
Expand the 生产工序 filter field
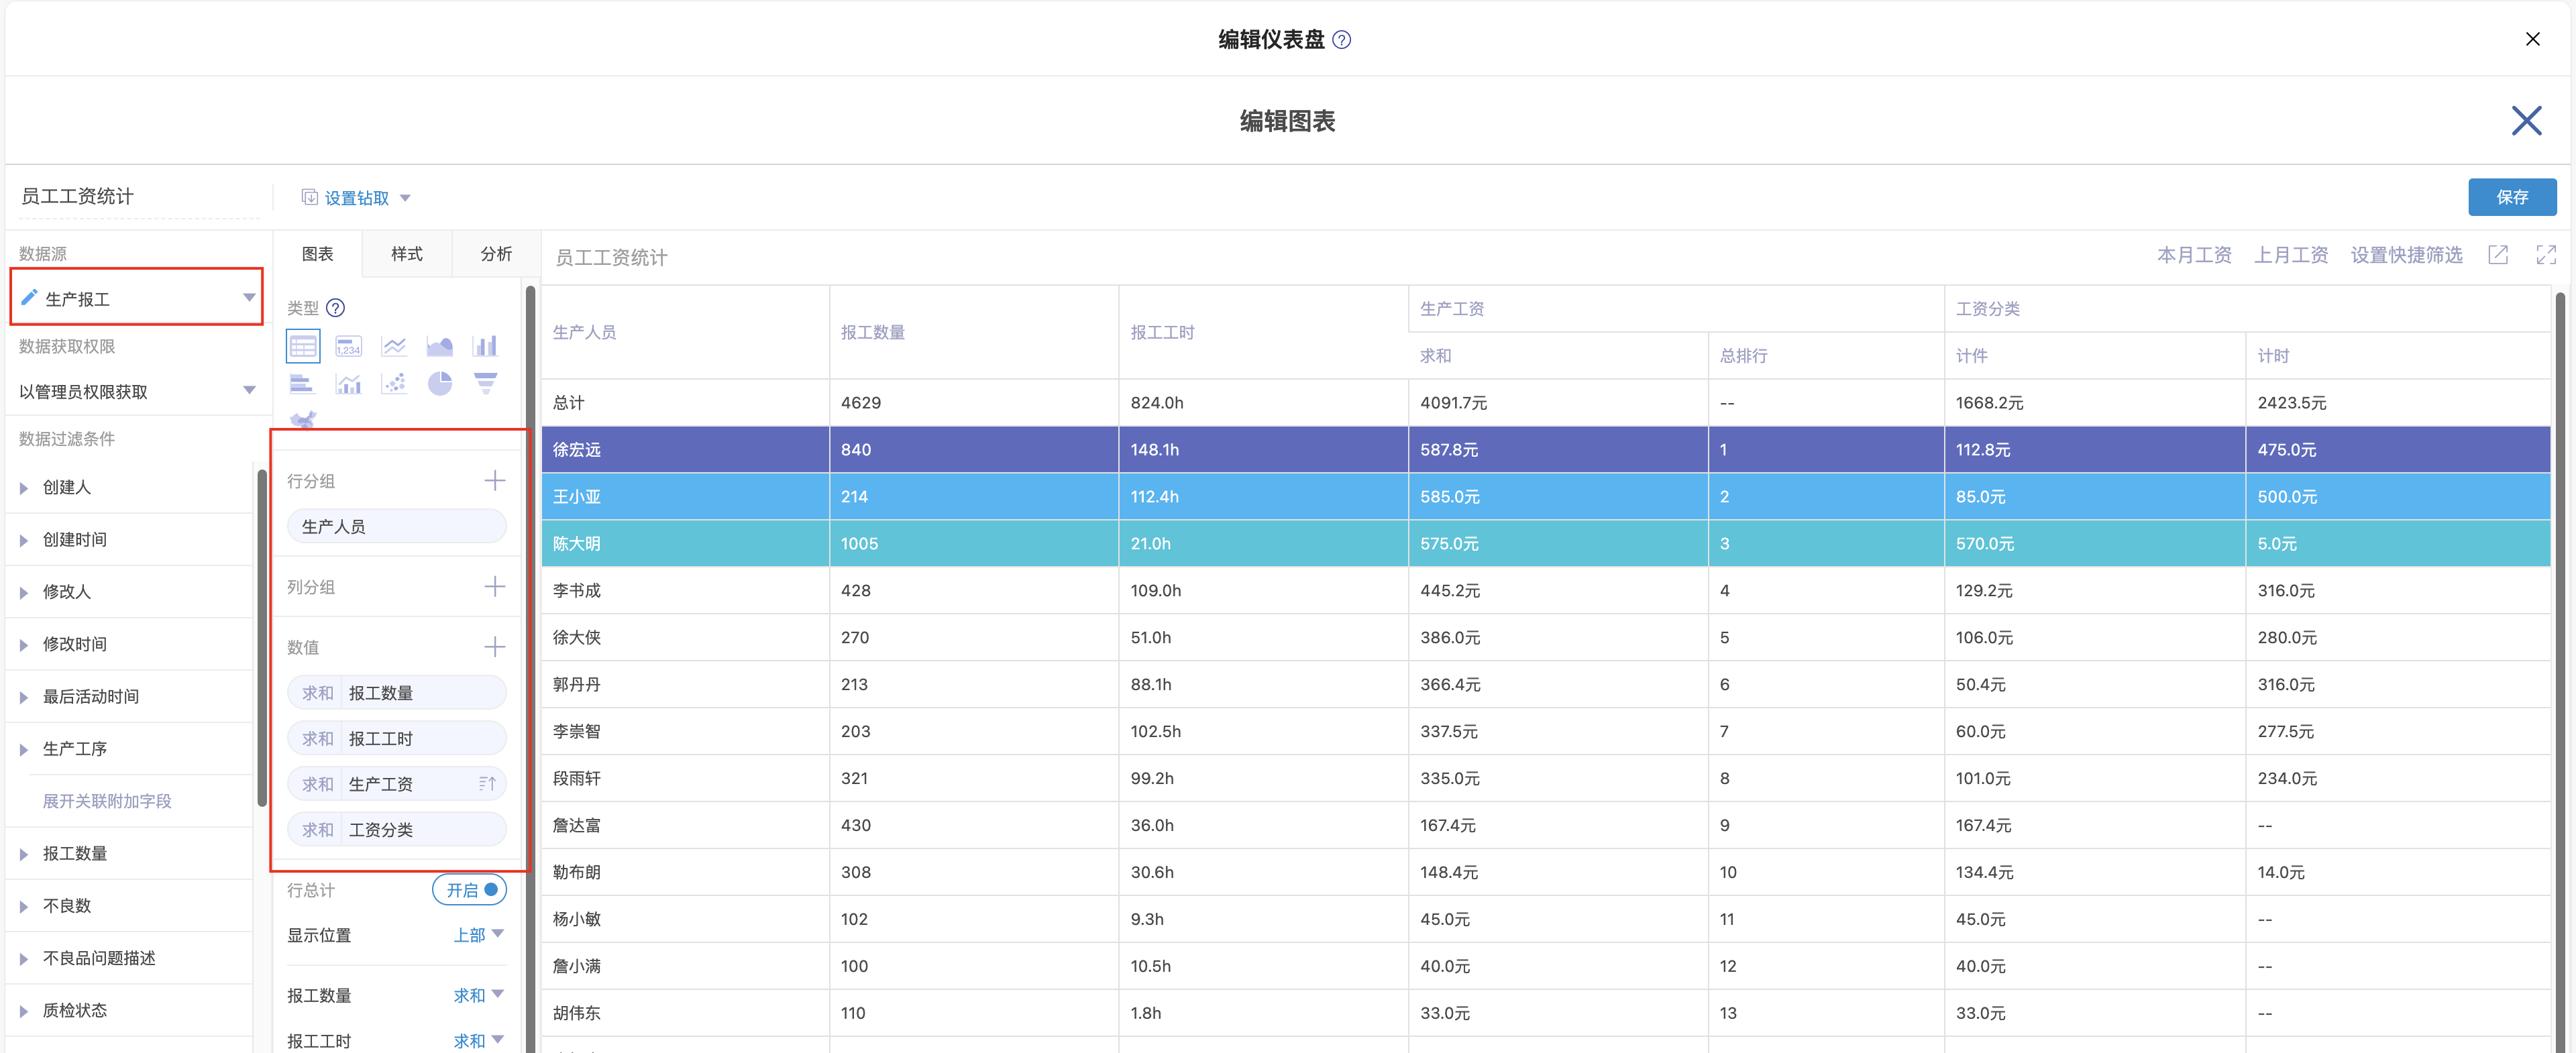click(x=24, y=749)
